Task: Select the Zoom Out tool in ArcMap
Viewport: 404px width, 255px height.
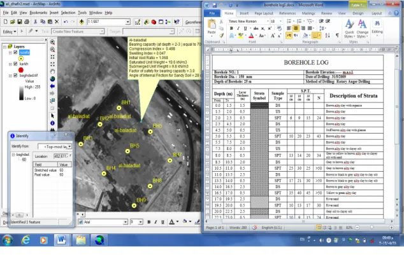Action: click(52, 50)
